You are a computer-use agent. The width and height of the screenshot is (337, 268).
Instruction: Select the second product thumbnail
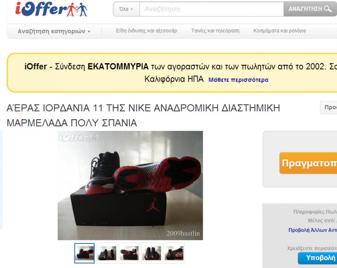pyautogui.click(x=107, y=253)
